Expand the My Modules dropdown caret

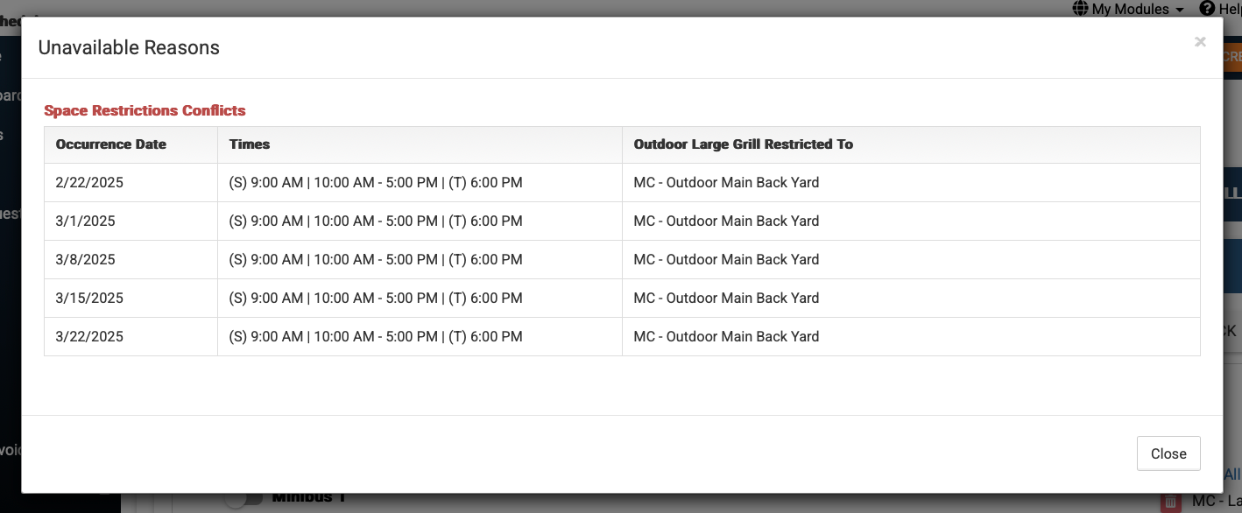pos(1180,10)
